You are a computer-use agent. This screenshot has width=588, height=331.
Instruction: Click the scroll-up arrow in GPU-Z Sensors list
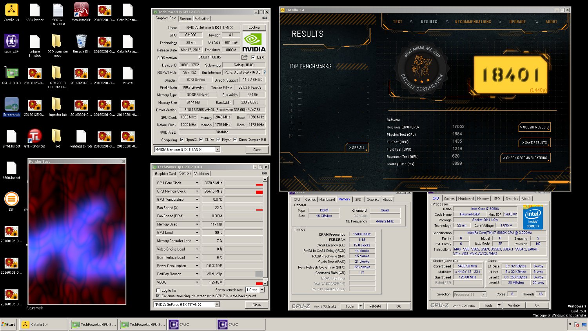[x=265, y=179]
